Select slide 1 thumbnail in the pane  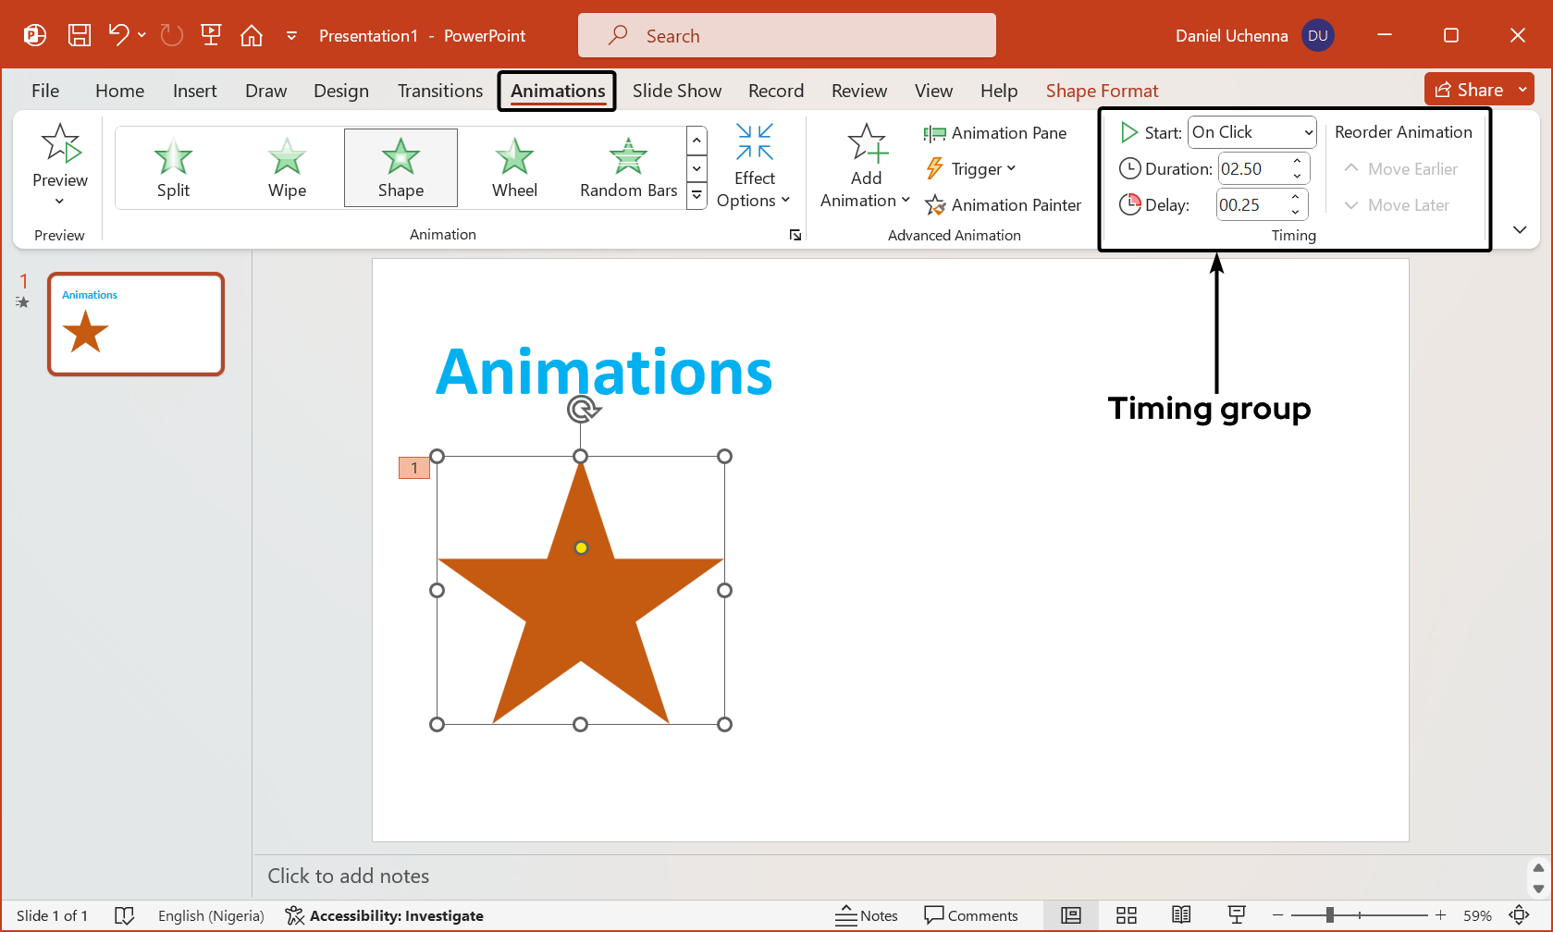coord(135,324)
